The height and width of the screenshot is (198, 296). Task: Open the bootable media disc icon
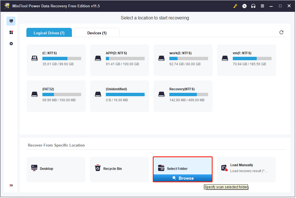pyautogui.click(x=244, y=6)
